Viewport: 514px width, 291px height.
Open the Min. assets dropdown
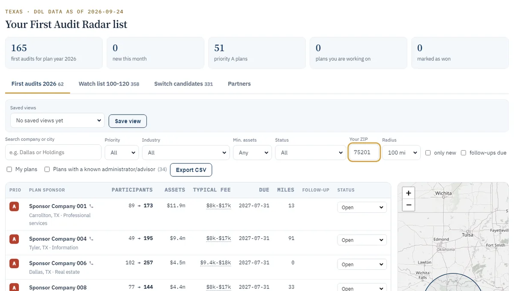(252, 152)
